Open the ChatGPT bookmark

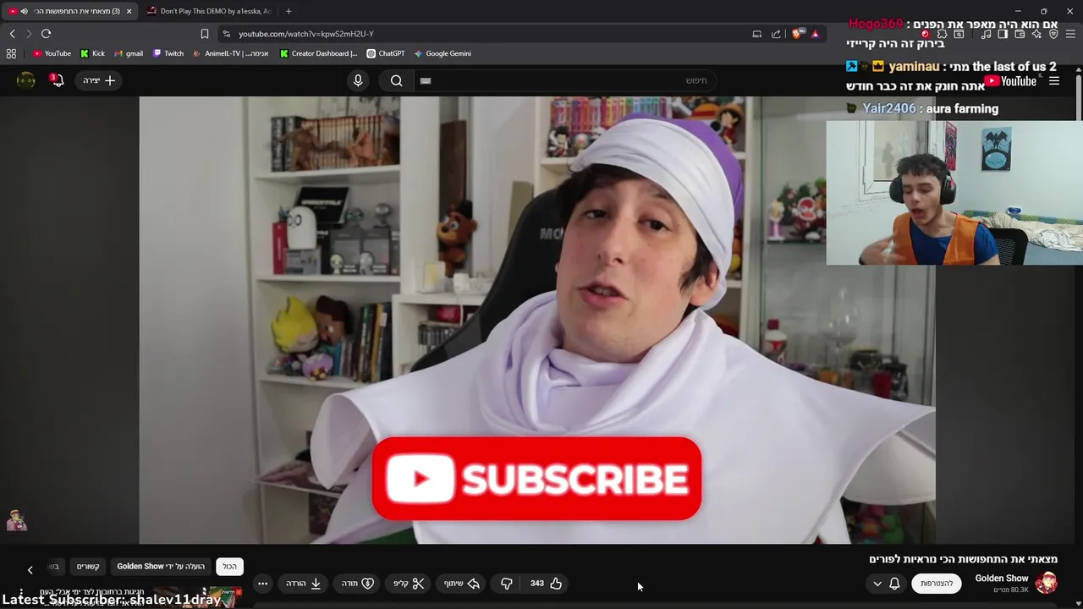click(386, 53)
